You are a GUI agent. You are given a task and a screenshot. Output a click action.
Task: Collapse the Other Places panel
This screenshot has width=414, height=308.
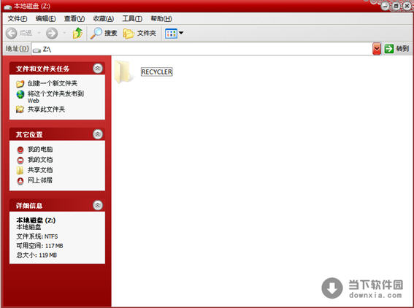(x=98, y=134)
